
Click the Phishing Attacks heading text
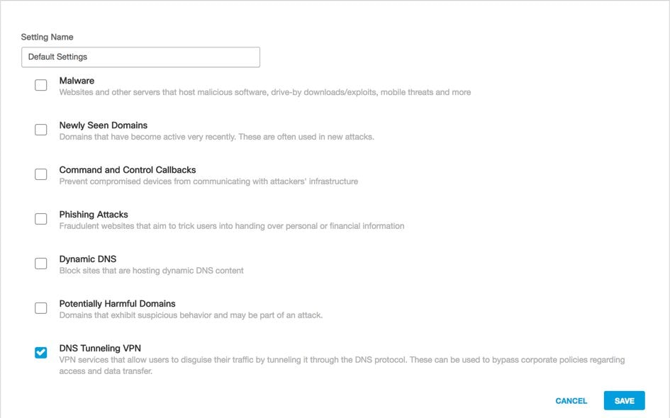pyautogui.click(x=94, y=215)
